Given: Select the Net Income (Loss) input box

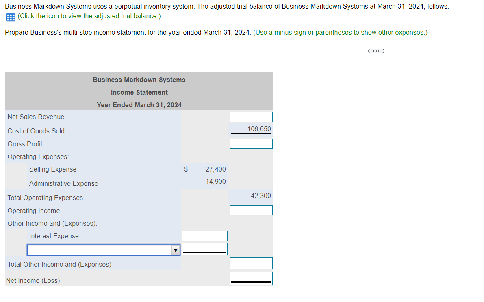Looking at the screenshot, I should click(251, 277).
